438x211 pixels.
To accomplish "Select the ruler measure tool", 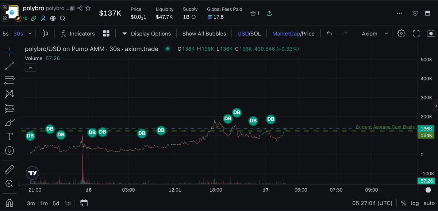I will click(10, 170).
